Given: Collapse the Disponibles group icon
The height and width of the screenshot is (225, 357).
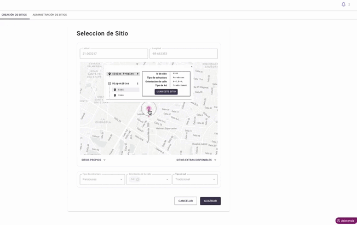Looking at the screenshot, I should coord(110,84).
